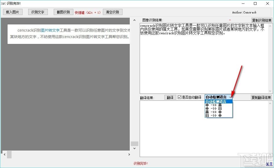The width and height of the screenshot is (274, 168).
Task: Click recognition result box scroll down arrow
Action: [270, 91]
